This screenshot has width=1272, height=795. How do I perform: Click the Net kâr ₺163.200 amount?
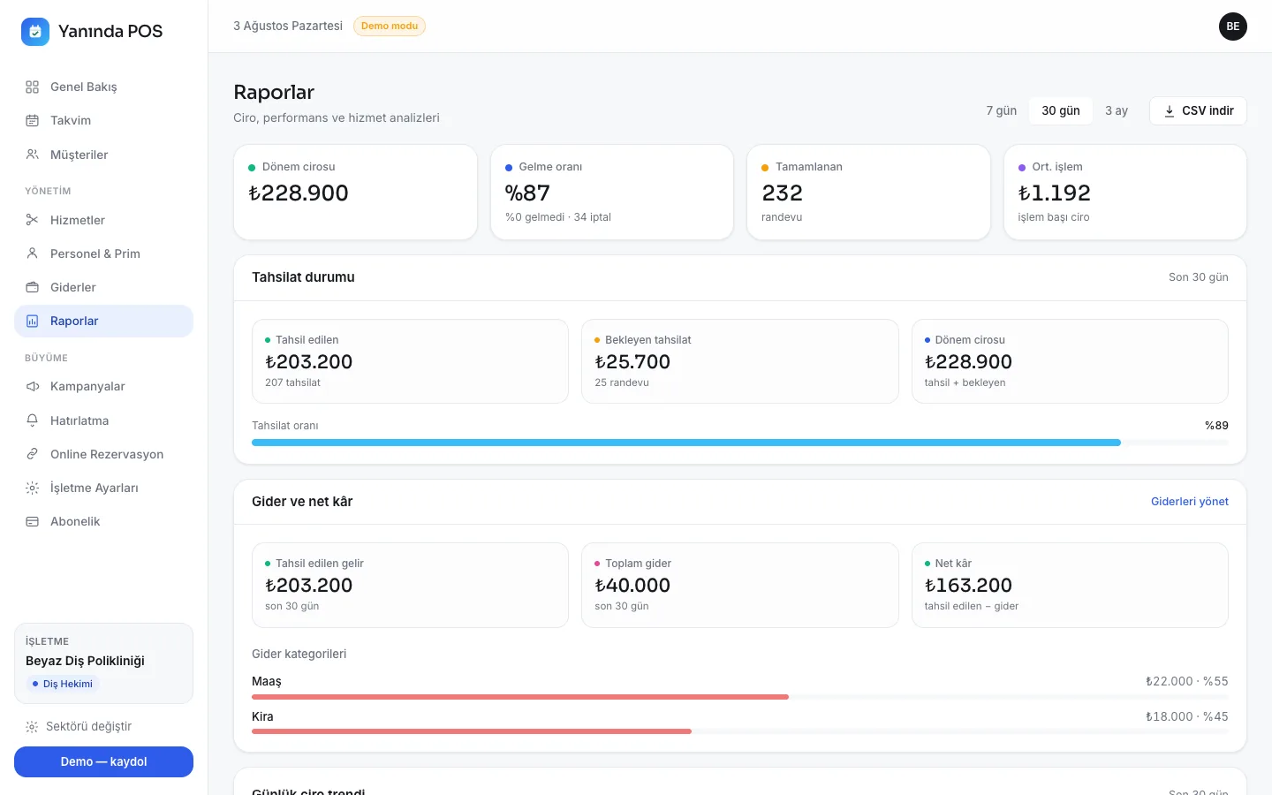tap(968, 586)
